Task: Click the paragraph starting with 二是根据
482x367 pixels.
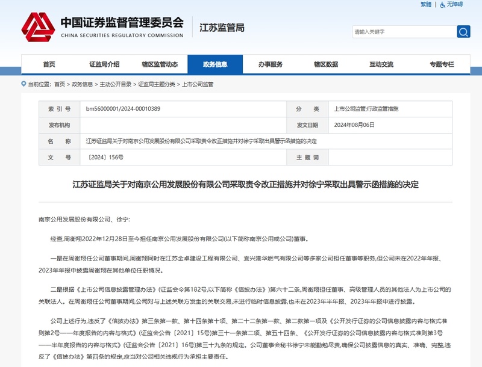Action: pos(245,295)
